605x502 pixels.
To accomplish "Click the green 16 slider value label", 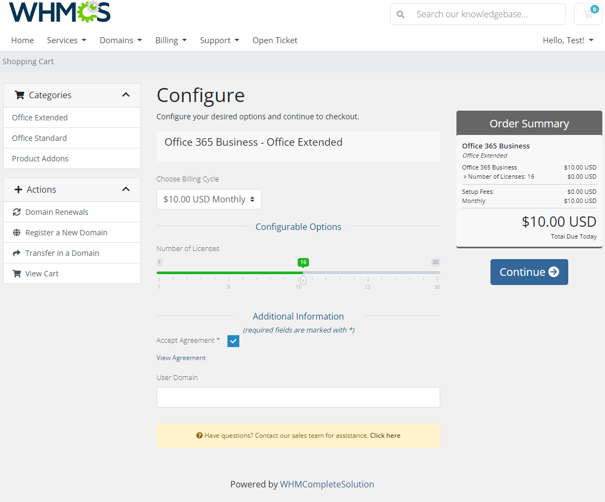I will 303,262.
